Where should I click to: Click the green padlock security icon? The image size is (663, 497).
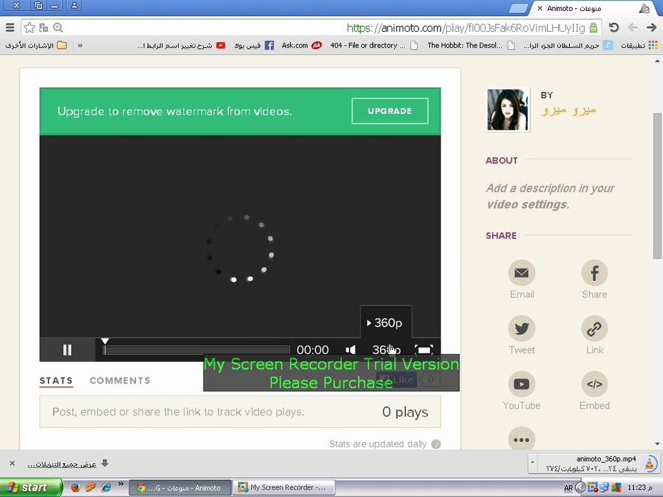click(593, 28)
